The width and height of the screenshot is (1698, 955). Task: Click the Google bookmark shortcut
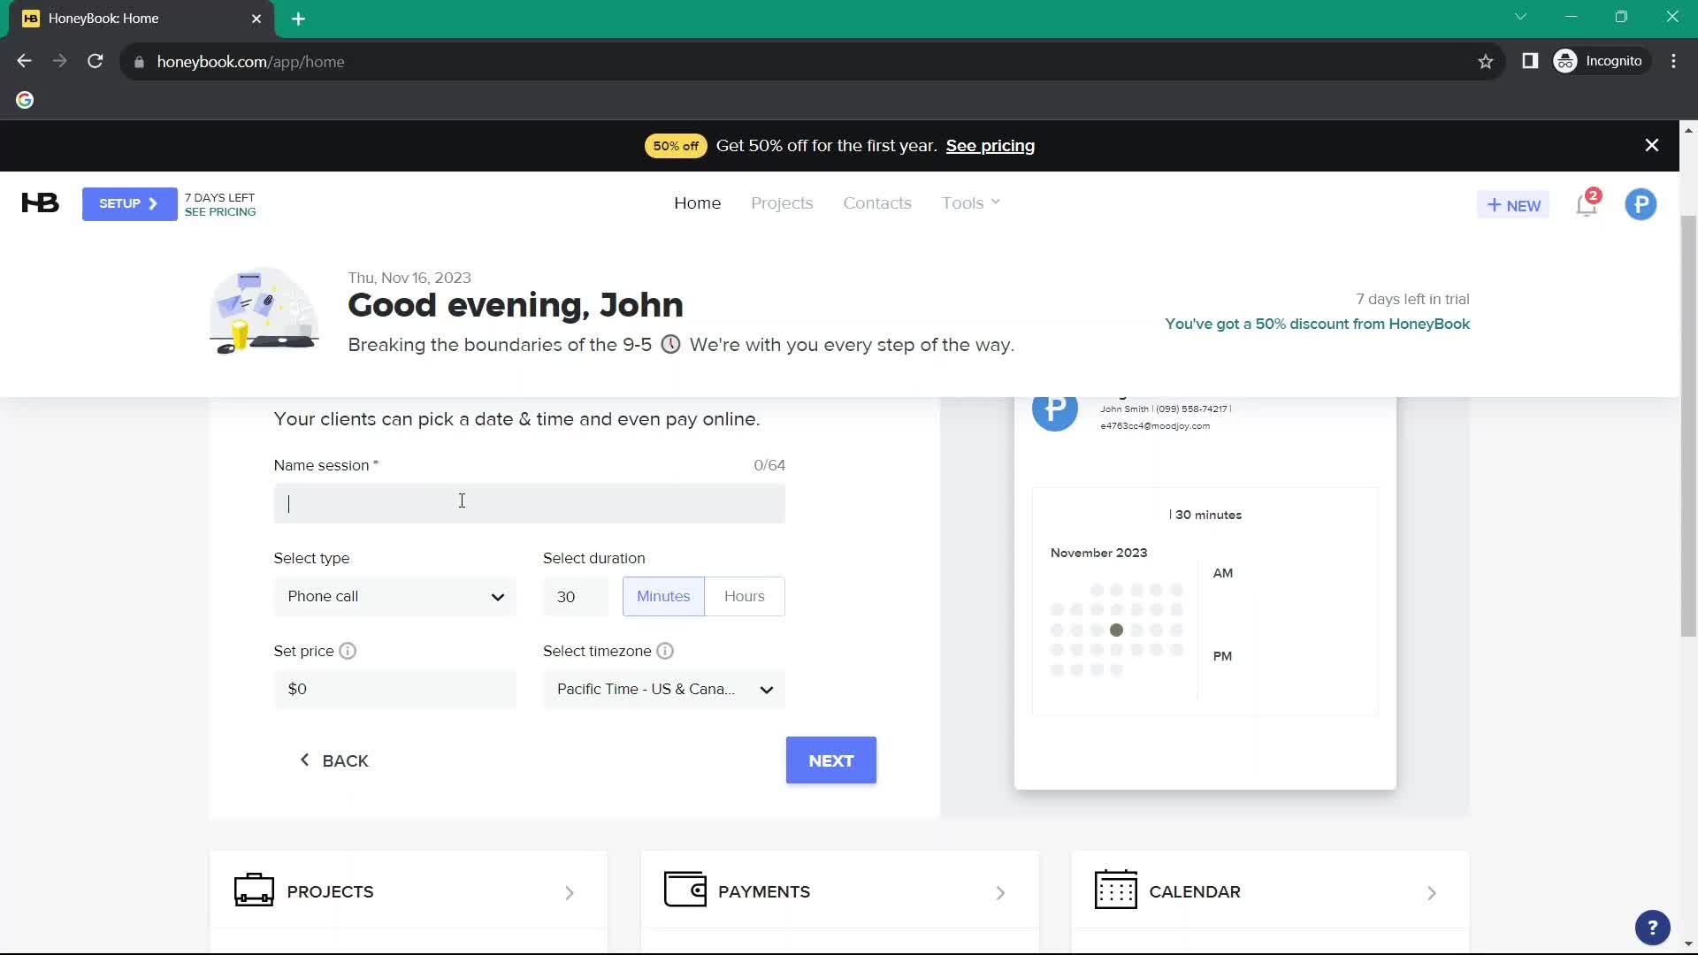coord(25,100)
